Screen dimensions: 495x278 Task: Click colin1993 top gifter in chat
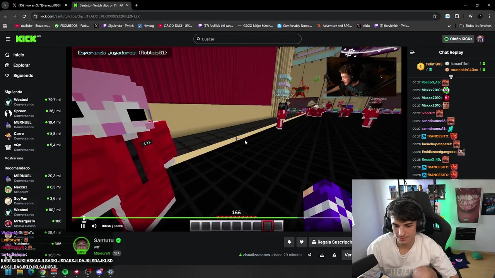[x=434, y=64]
